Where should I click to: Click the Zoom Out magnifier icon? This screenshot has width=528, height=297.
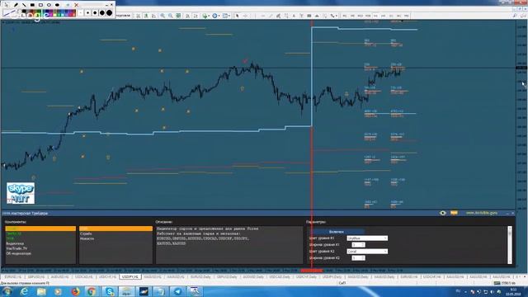[171, 16]
